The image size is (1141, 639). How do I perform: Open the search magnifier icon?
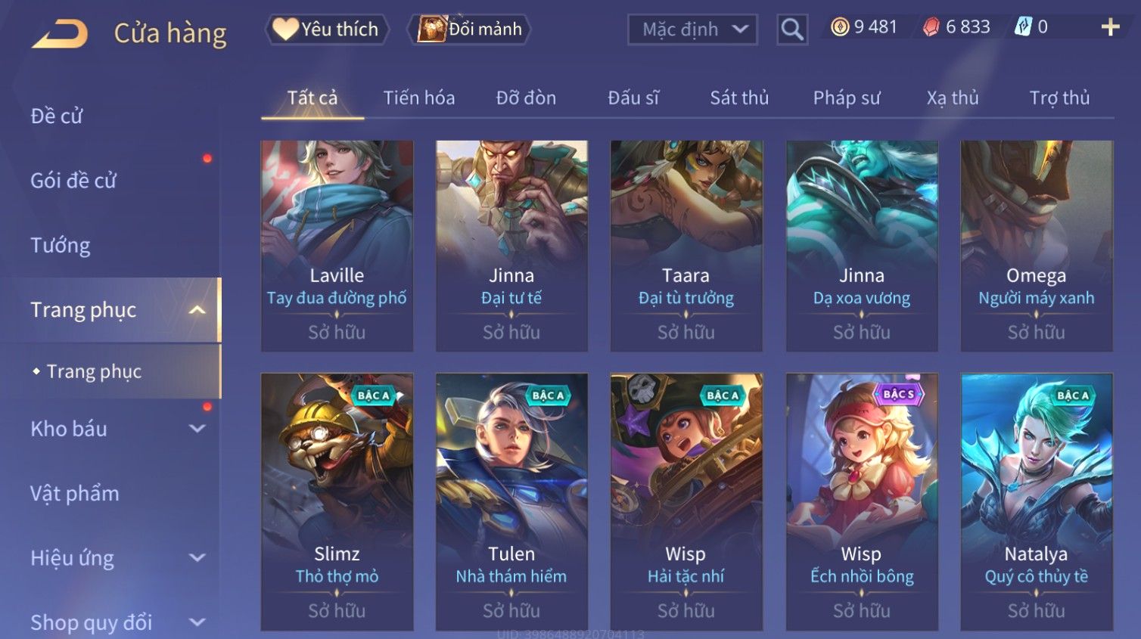tap(792, 29)
